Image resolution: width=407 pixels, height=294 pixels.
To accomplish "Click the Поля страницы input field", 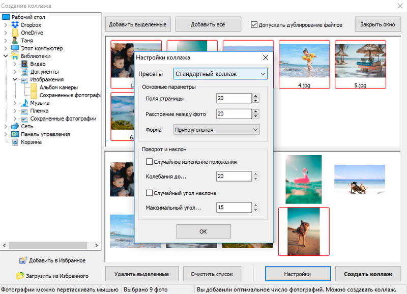I will (234, 98).
